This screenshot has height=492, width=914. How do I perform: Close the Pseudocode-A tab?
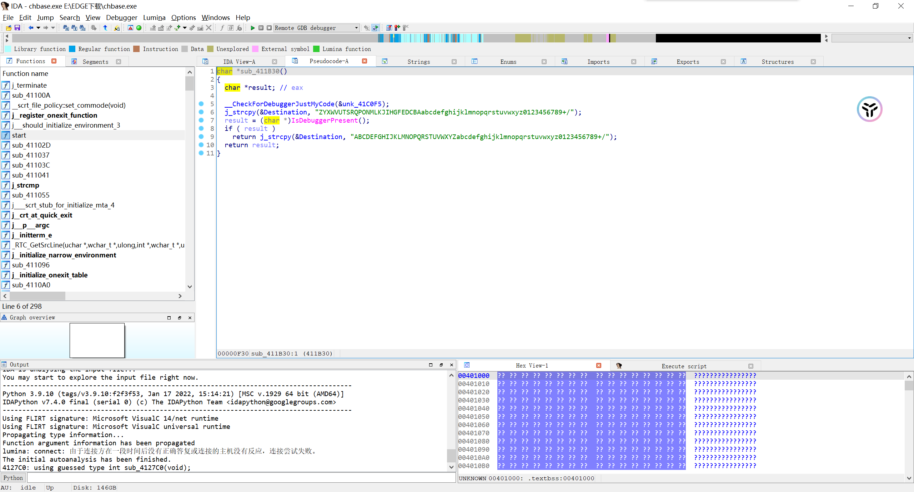tap(365, 61)
